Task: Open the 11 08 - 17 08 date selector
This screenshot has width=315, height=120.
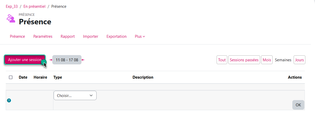Action: click(x=67, y=60)
